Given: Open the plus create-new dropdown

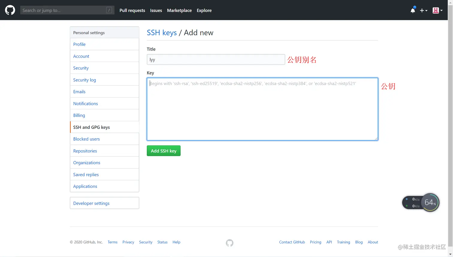Looking at the screenshot, I should click(423, 10).
